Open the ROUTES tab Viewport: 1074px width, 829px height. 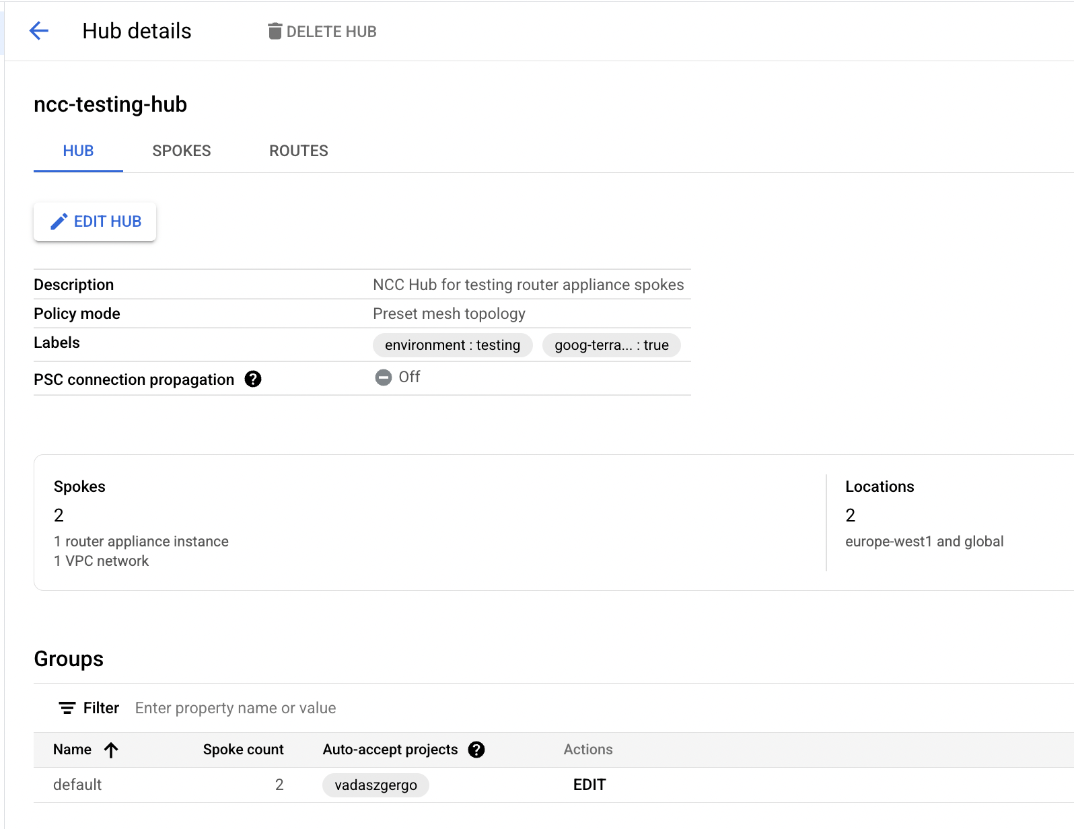(x=299, y=151)
